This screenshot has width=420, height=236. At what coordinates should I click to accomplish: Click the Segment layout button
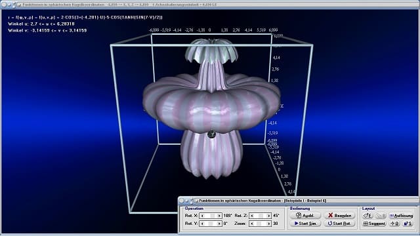(x=374, y=224)
